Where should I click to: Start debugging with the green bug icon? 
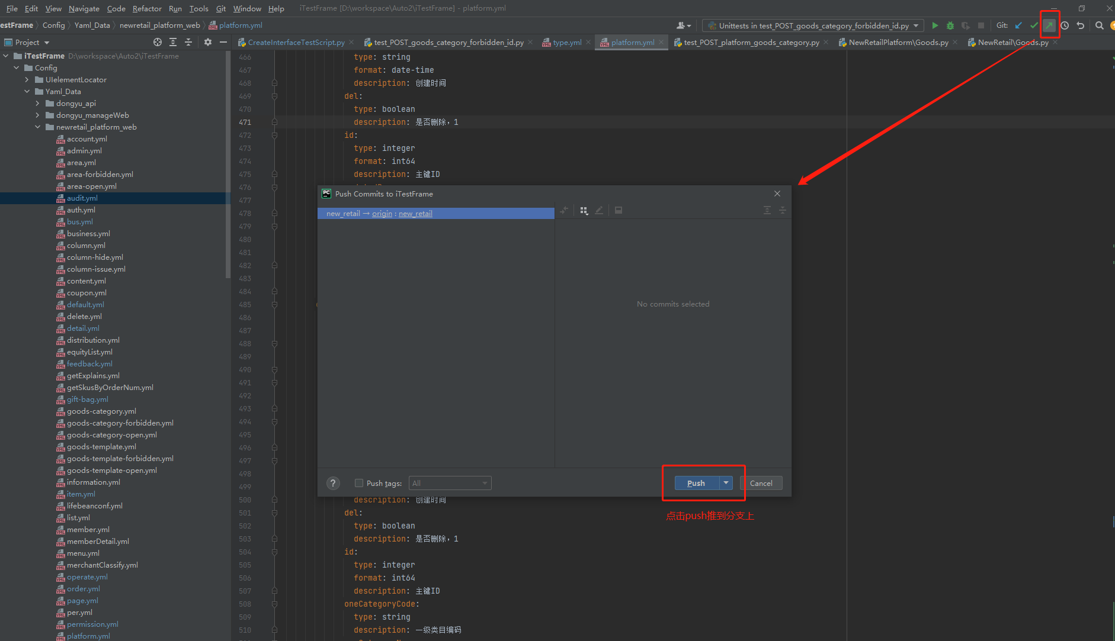(x=950, y=25)
